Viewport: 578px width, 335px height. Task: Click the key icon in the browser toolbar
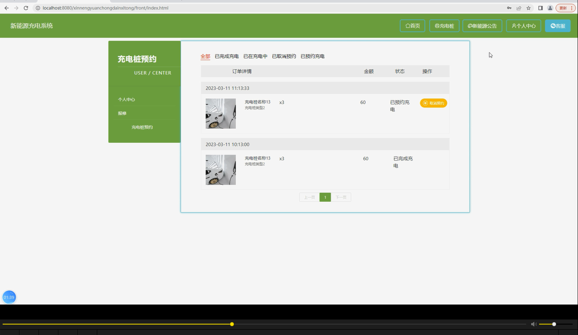pos(509,8)
